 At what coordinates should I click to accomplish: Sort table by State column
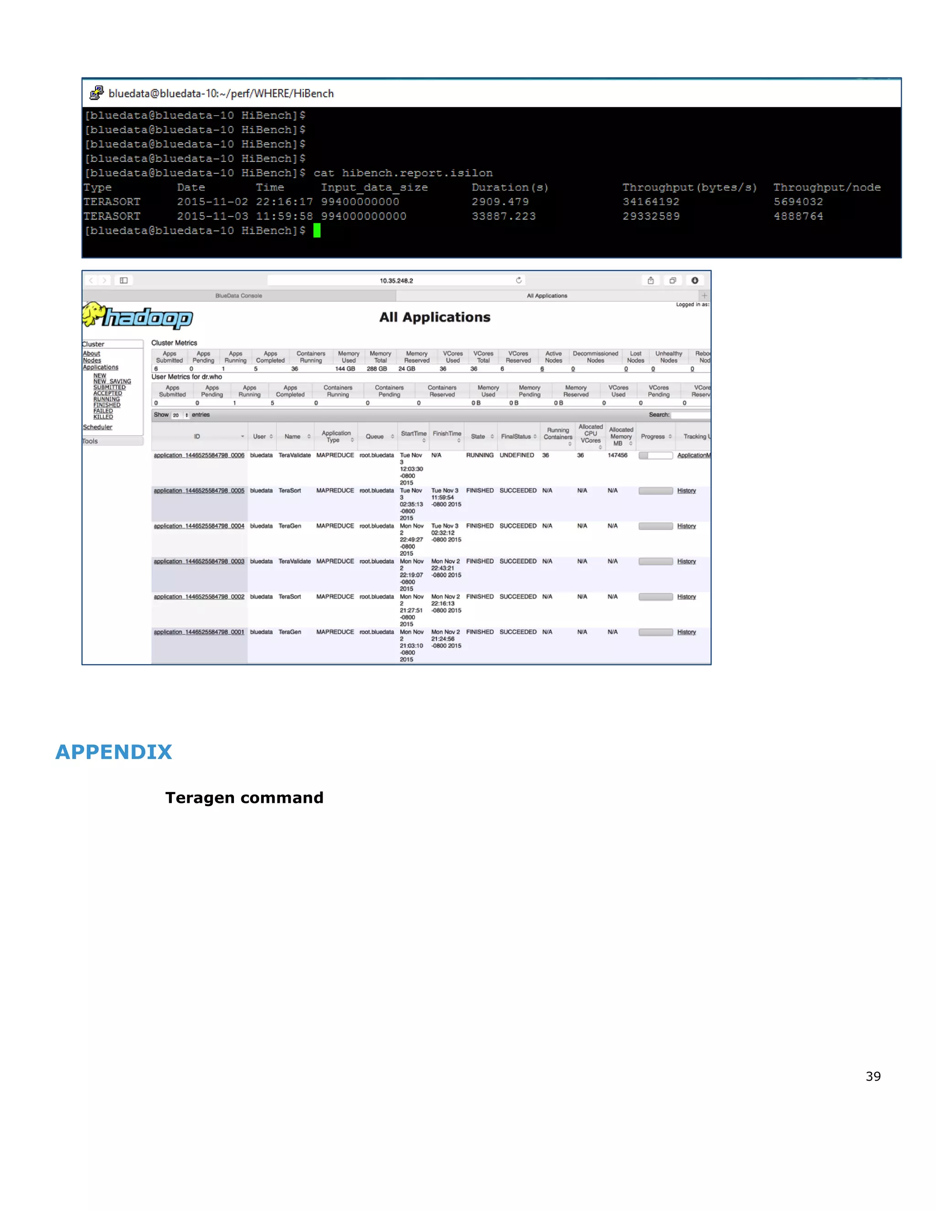[x=481, y=436]
